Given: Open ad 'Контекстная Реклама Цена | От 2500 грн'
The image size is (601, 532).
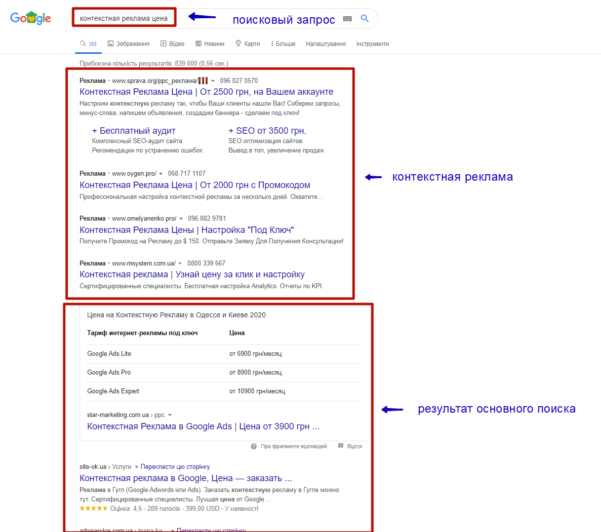Looking at the screenshot, I should tap(206, 92).
